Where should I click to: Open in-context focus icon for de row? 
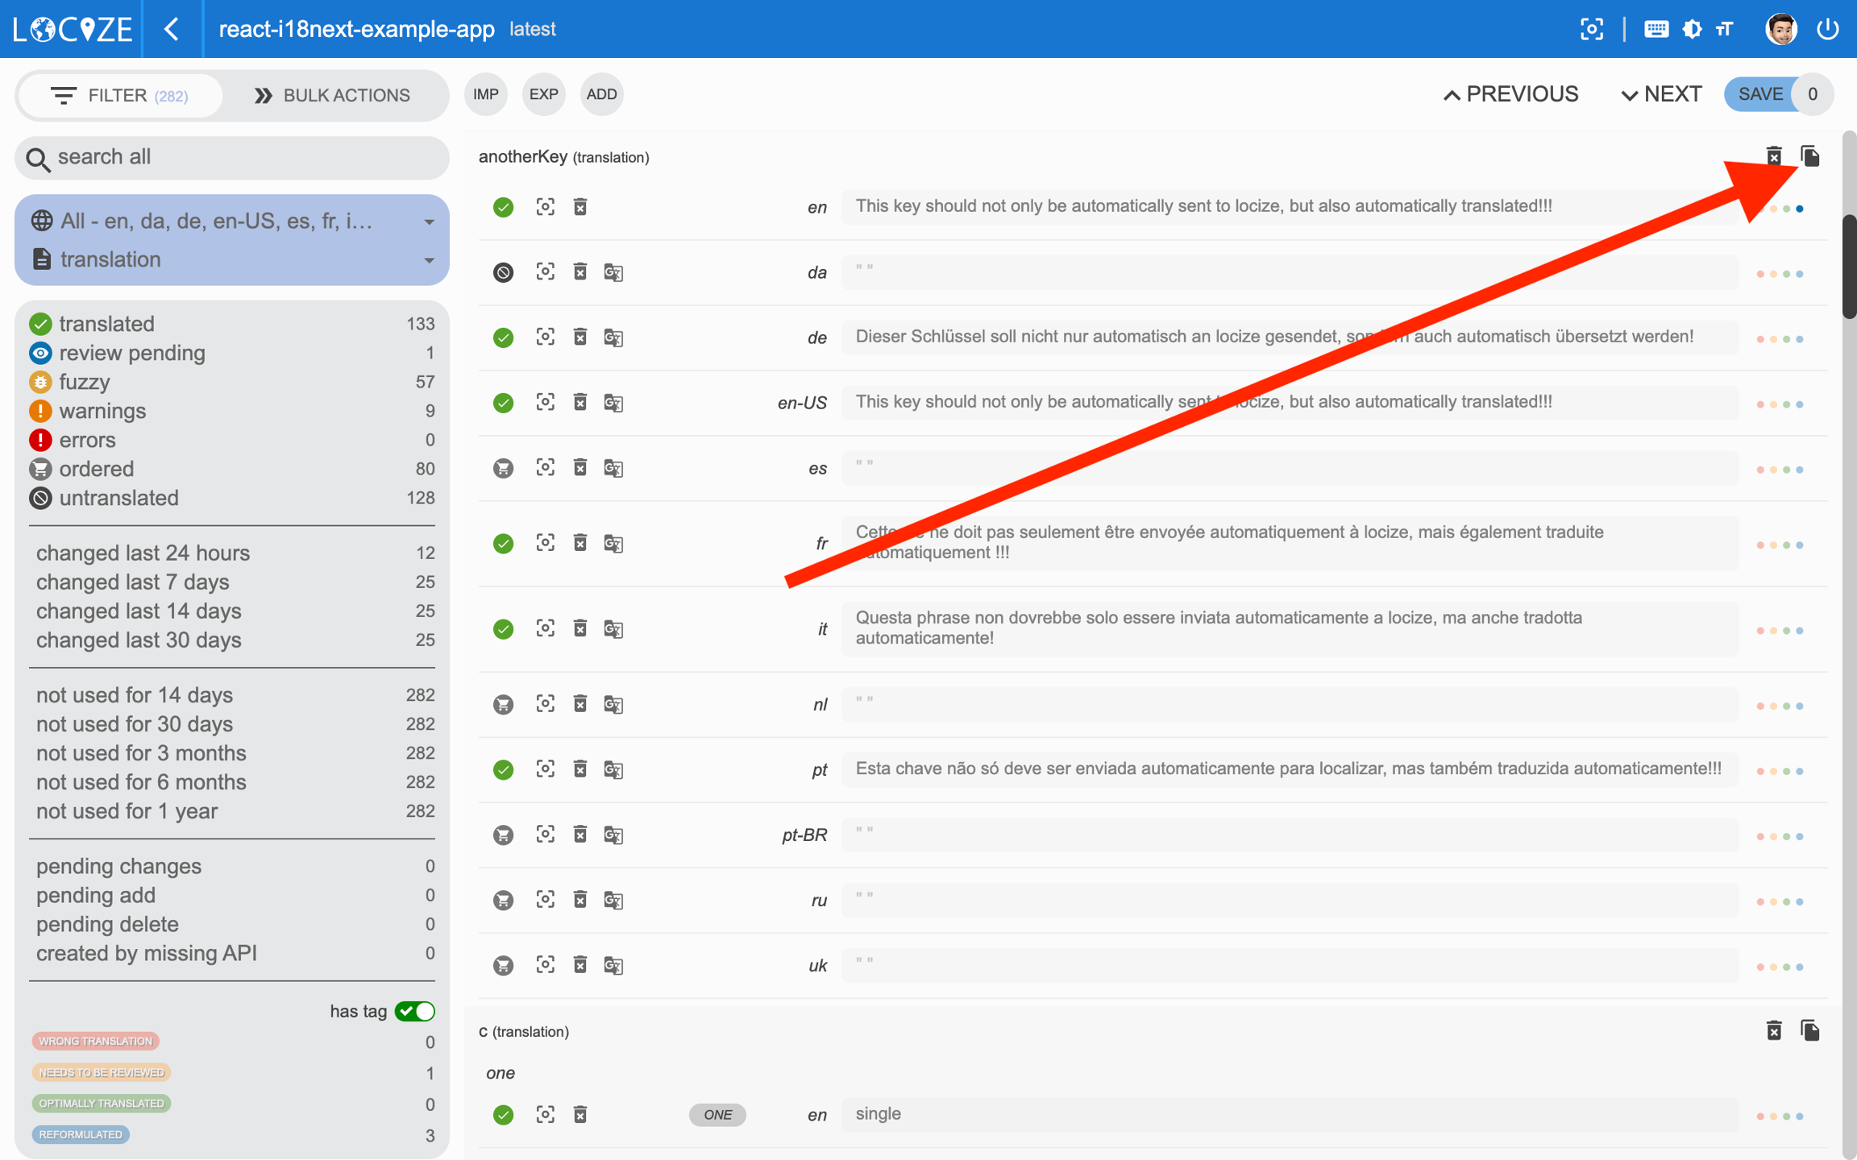[x=546, y=337]
